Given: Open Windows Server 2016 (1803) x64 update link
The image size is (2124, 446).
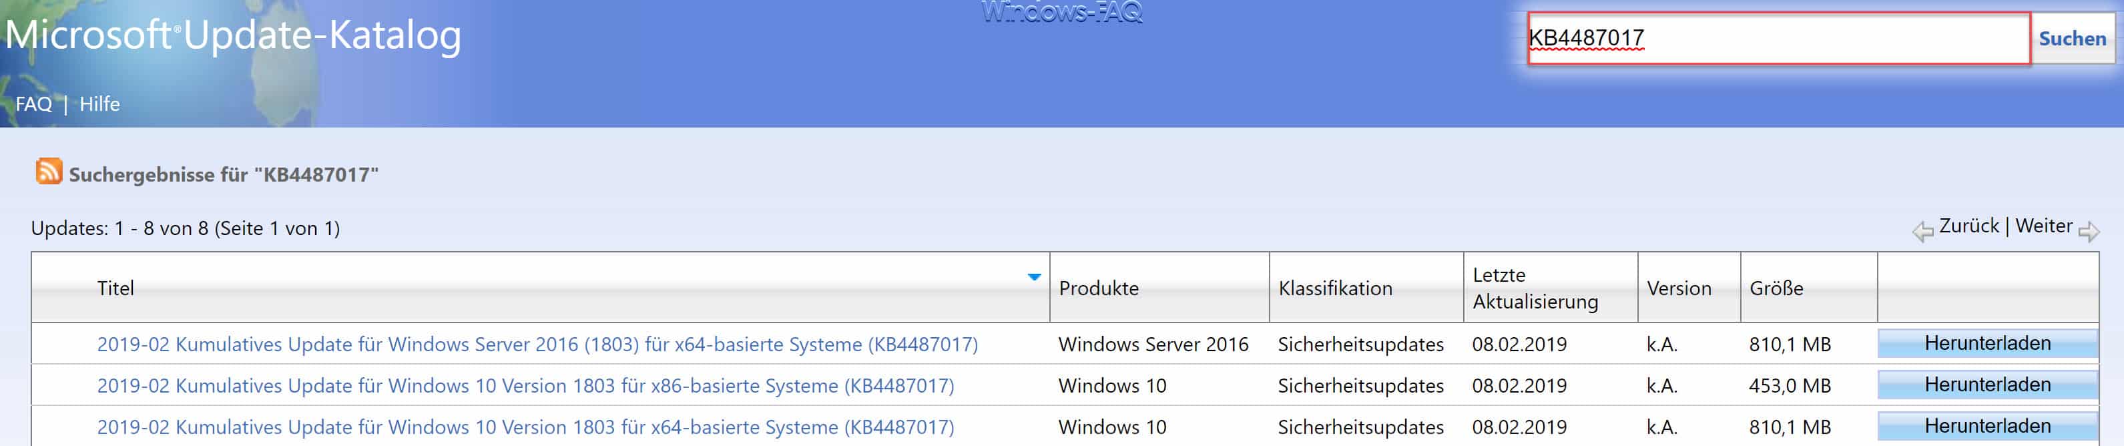Looking at the screenshot, I should [537, 344].
